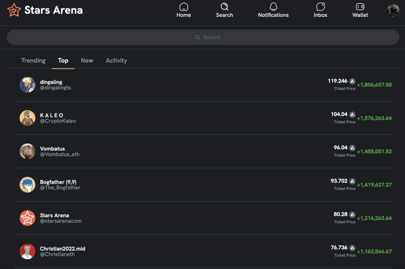Click the green value +1,419,627.27
Viewport: 405px width, 269px height.
pyautogui.click(x=374, y=185)
